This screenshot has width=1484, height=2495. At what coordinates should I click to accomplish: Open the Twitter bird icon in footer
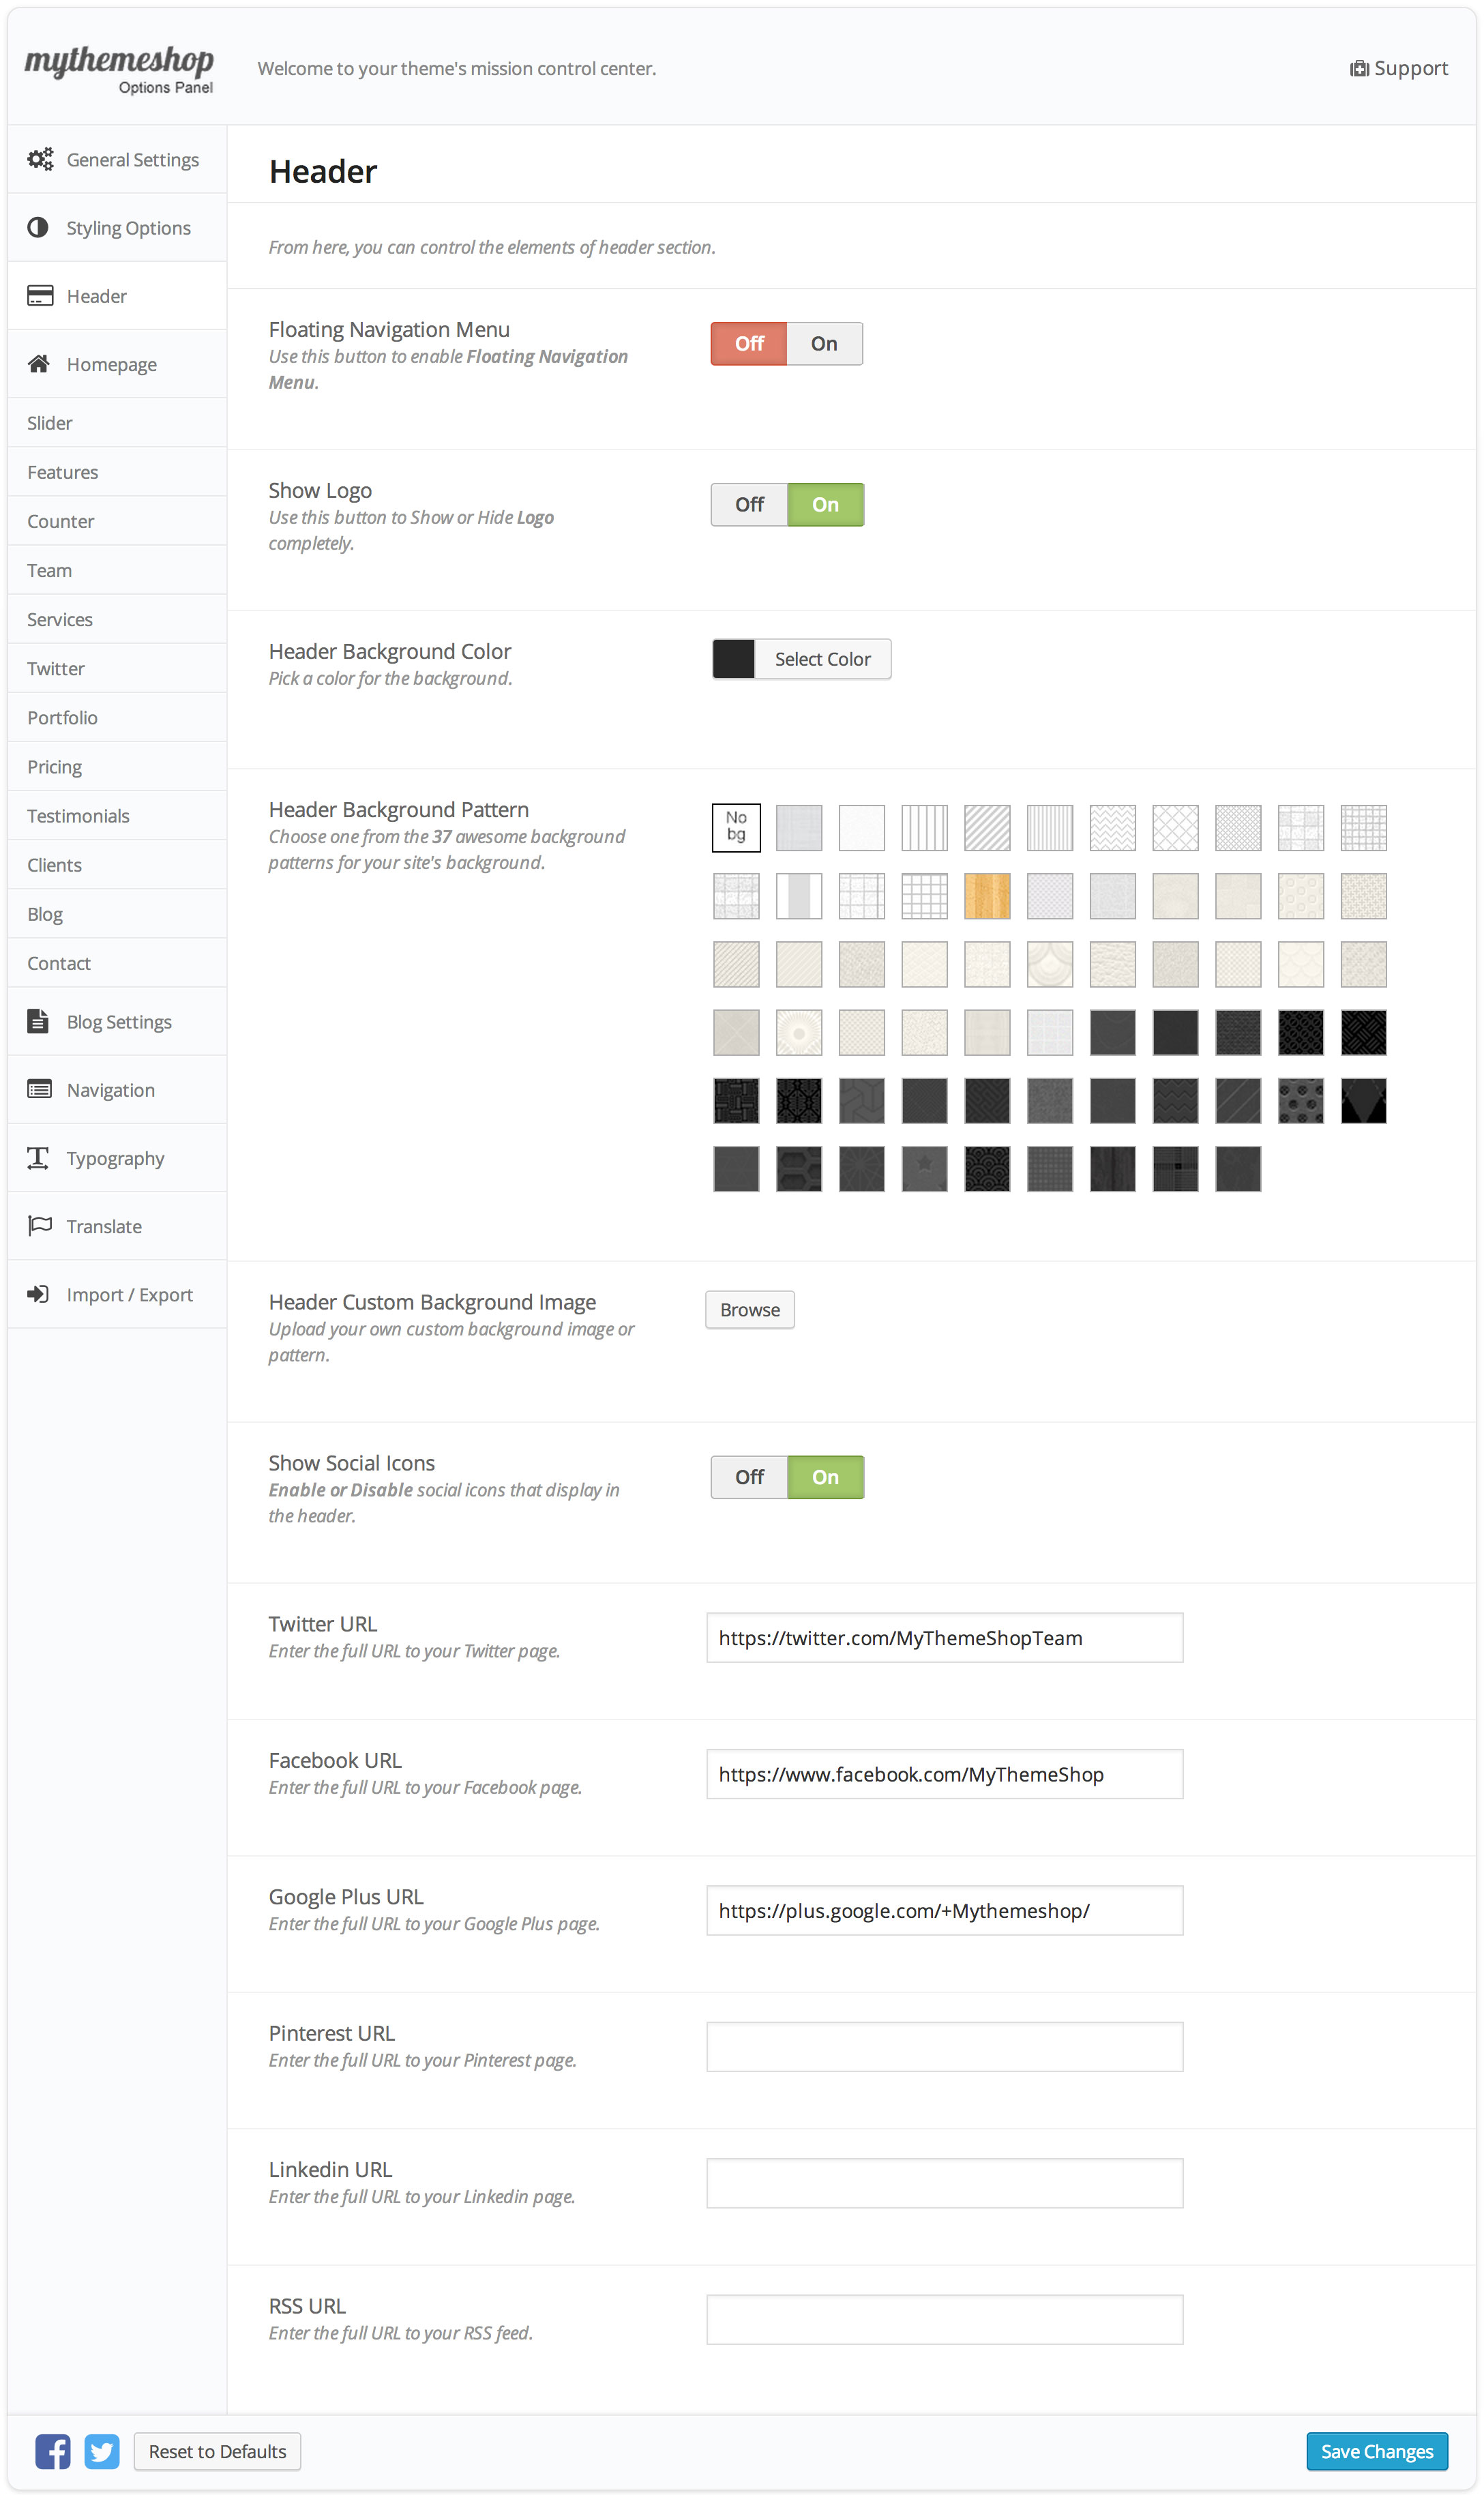101,2450
